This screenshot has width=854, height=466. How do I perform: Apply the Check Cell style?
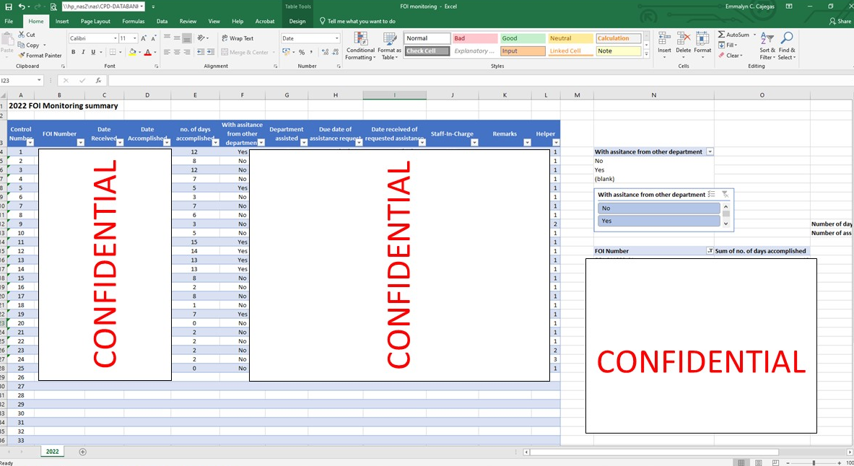pyautogui.click(x=427, y=50)
